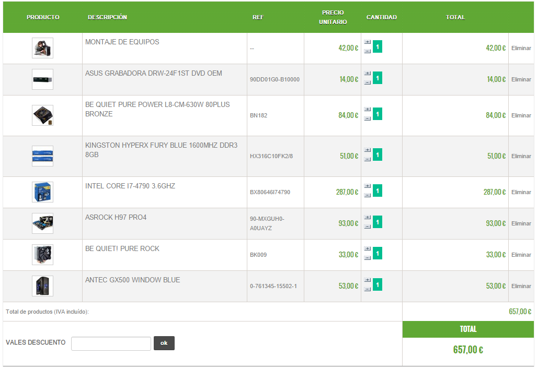The width and height of the screenshot is (537, 369).
Task: Open MONTAJE DE EQUIPOS description link
Action: [x=122, y=42]
